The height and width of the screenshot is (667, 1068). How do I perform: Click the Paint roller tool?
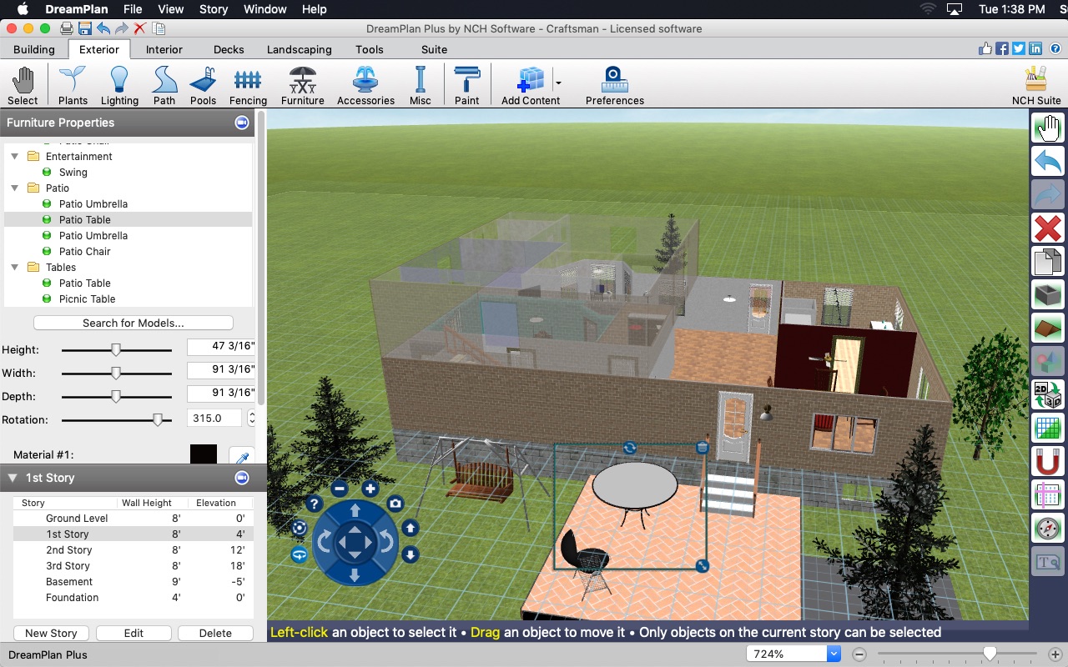point(466,86)
